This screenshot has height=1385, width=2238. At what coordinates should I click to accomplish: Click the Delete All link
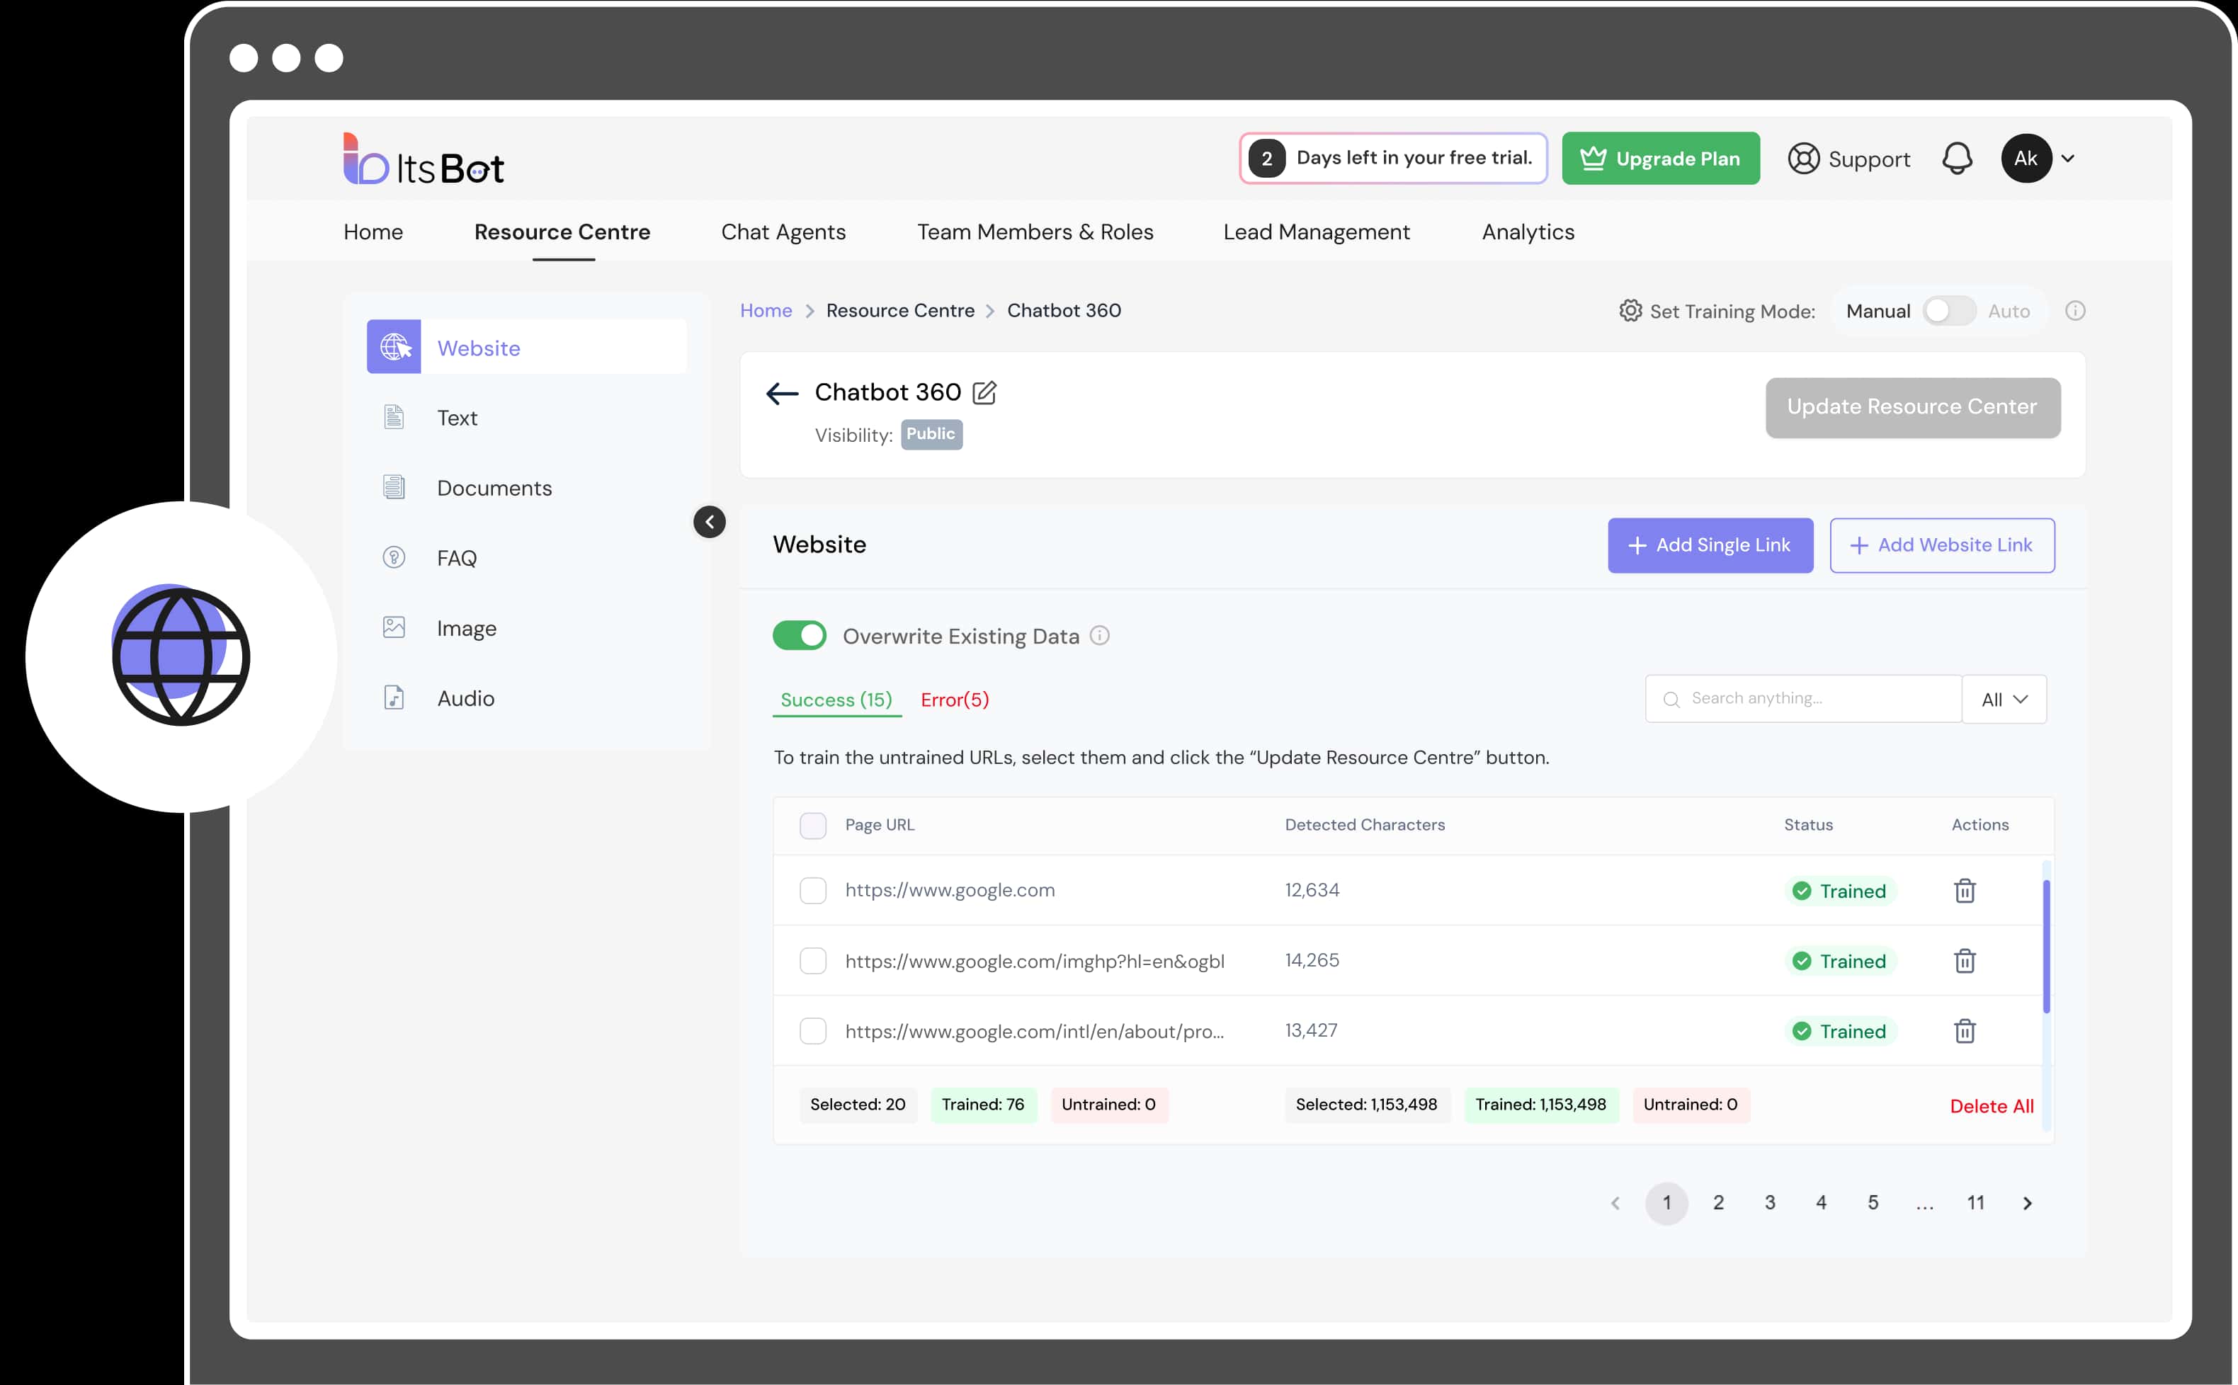click(x=1991, y=1105)
